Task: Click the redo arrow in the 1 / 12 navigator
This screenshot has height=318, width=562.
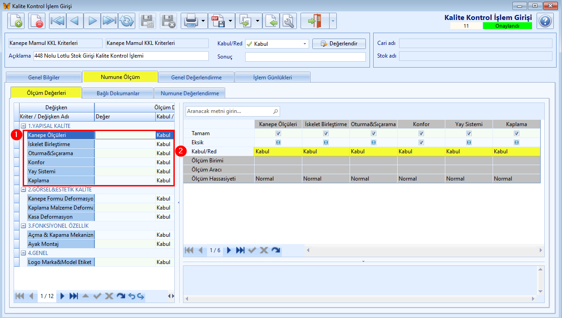Action: tap(121, 296)
